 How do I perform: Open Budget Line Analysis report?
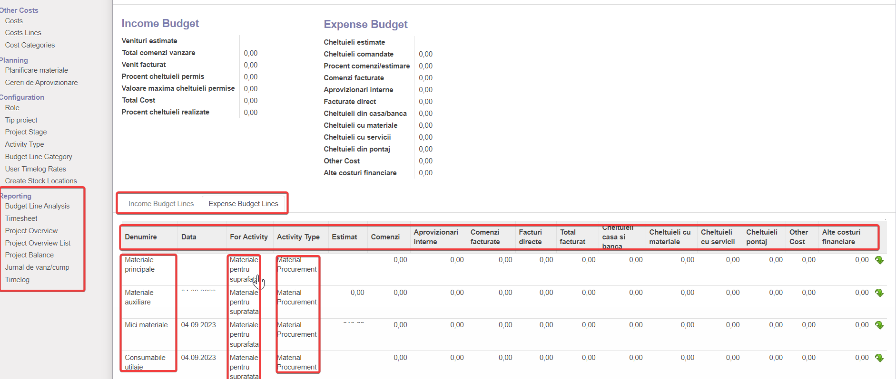(x=37, y=206)
